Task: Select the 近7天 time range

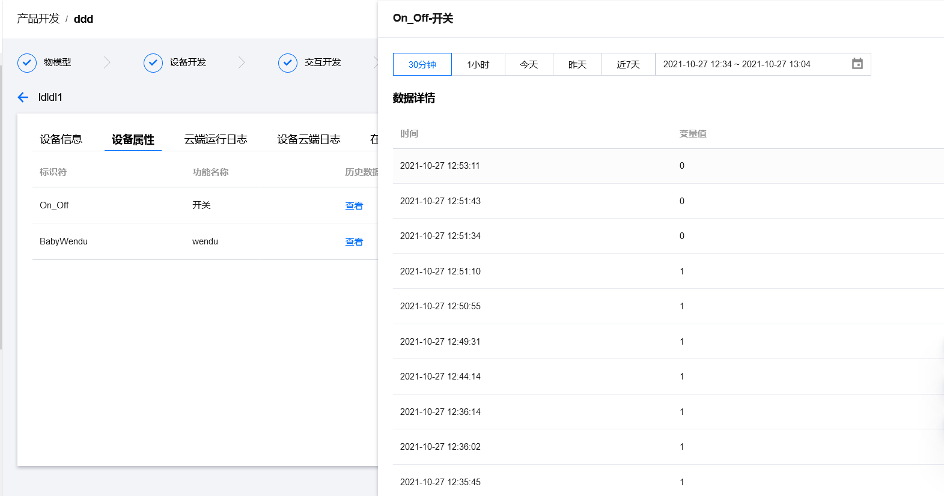Action: click(629, 64)
